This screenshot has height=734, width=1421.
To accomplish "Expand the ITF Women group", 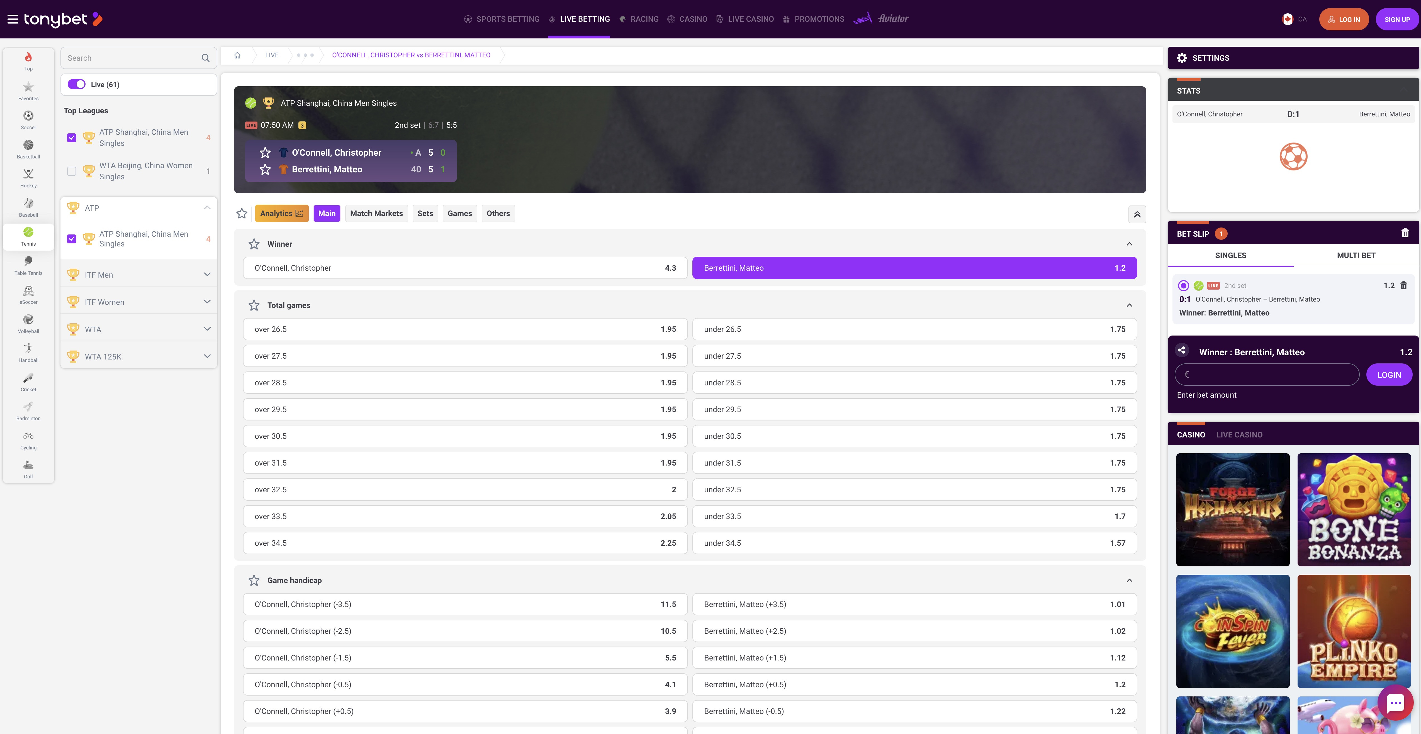I will pos(207,302).
